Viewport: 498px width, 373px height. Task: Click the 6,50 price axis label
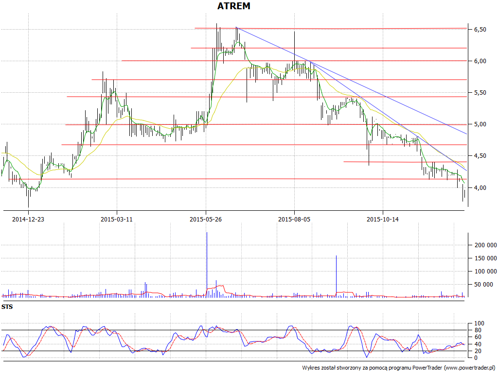coord(480,30)
